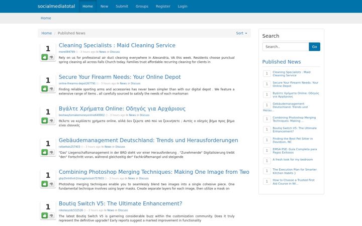
Task: Click the Go search button
Action: point(314,47)
